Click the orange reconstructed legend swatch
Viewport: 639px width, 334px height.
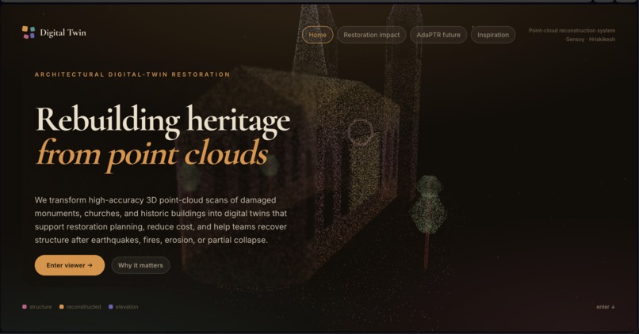click(x=62, y=307)
